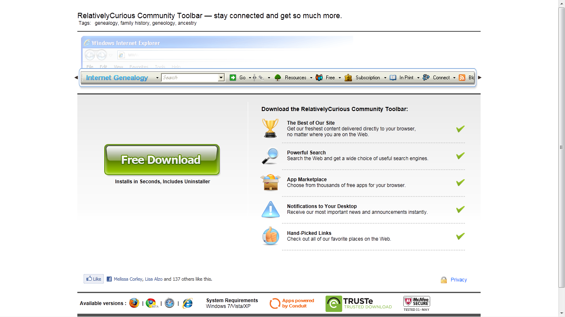Click the 'Powerful Search' heading text
Viewport: 565px width, 317px height.
coord(306,153)
